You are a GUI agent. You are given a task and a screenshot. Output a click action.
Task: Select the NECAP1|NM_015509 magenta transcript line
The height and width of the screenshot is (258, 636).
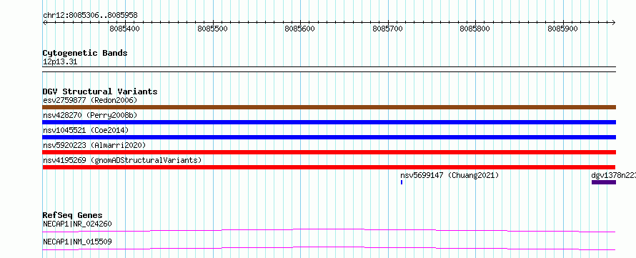point(329,248)
